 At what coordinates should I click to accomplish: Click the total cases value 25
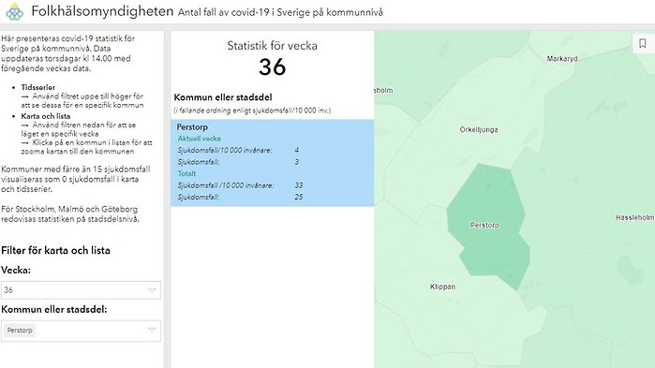click(299, 197)
